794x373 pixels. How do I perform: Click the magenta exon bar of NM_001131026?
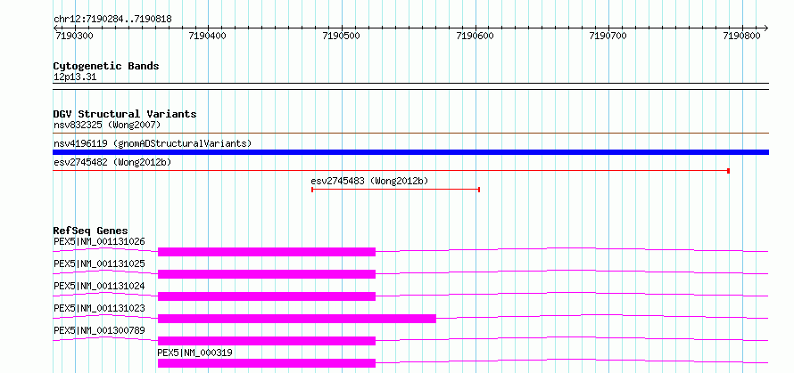point(267,252)
